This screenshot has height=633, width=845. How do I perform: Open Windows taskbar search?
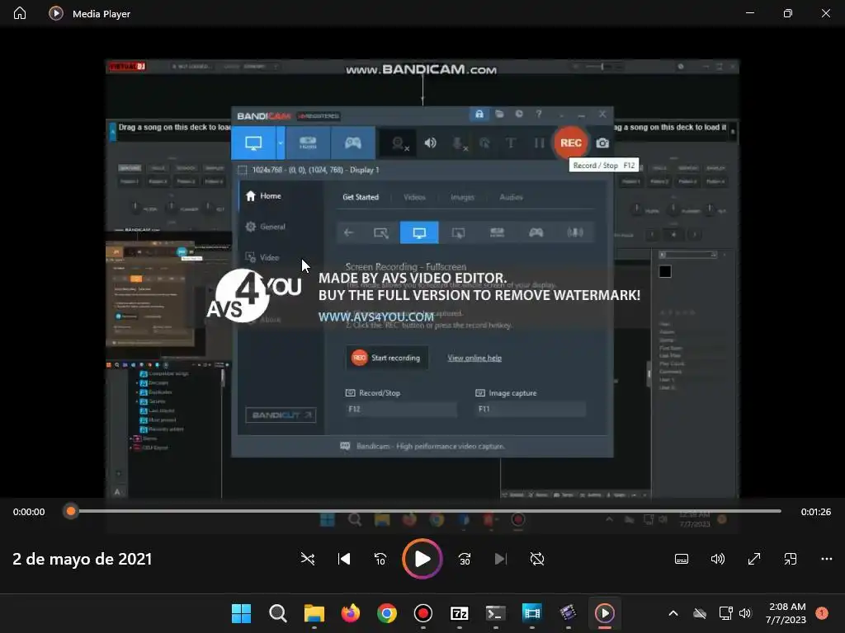pyautogui.click(x=277, y=613)
